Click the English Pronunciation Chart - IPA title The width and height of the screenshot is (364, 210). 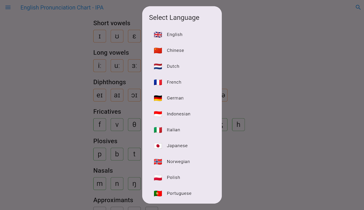[62, 8]
